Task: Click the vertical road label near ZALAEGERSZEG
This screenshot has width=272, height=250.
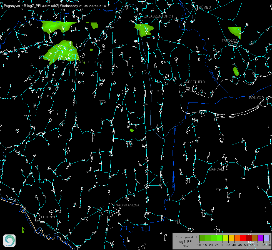Action: (x=64, y=31)
